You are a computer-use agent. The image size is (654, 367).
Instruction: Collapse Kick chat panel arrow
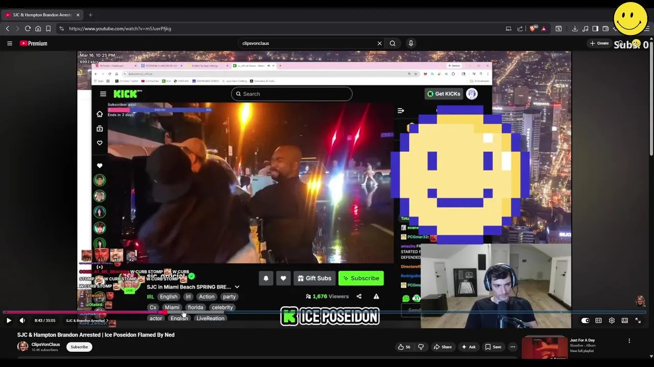(401, 111)
